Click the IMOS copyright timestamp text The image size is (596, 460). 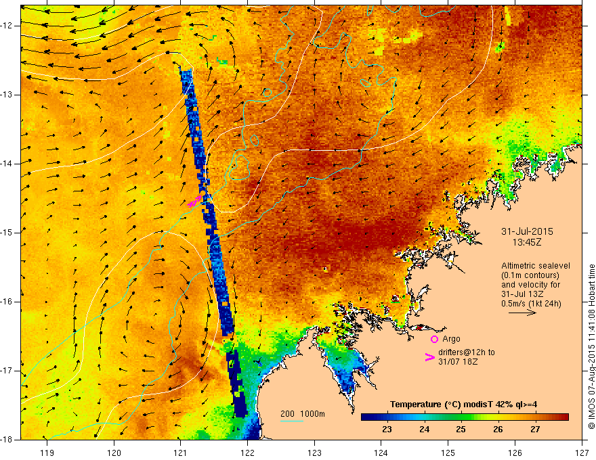pos(591,347)
